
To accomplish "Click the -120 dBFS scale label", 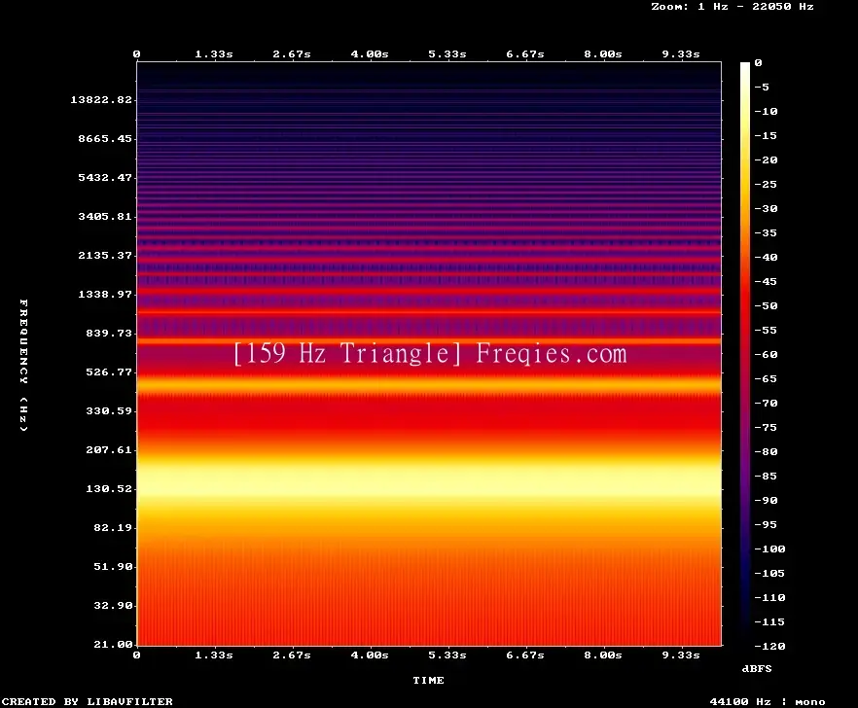I will [x=769, y=646].
